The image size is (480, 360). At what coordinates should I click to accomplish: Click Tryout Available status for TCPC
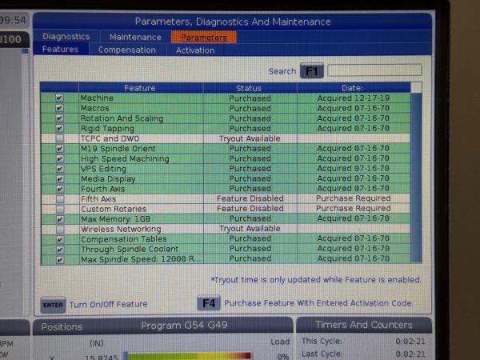[250, 138]
